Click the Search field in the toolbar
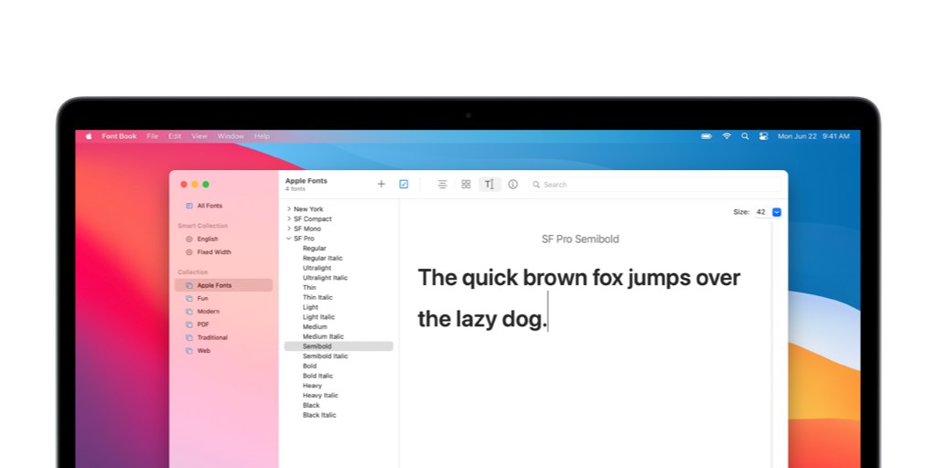Viewport: 937px width, 468px height. [x=655, y=185]
